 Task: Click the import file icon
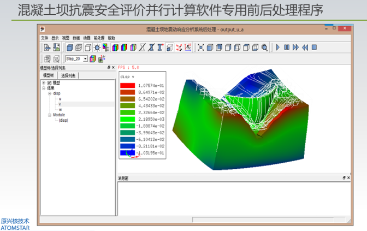[47, 48]
